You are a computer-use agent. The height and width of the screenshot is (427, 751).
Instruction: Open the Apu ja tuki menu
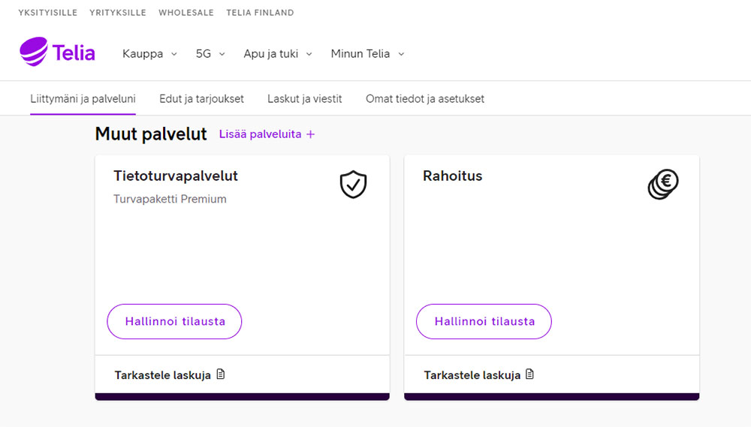278,53
